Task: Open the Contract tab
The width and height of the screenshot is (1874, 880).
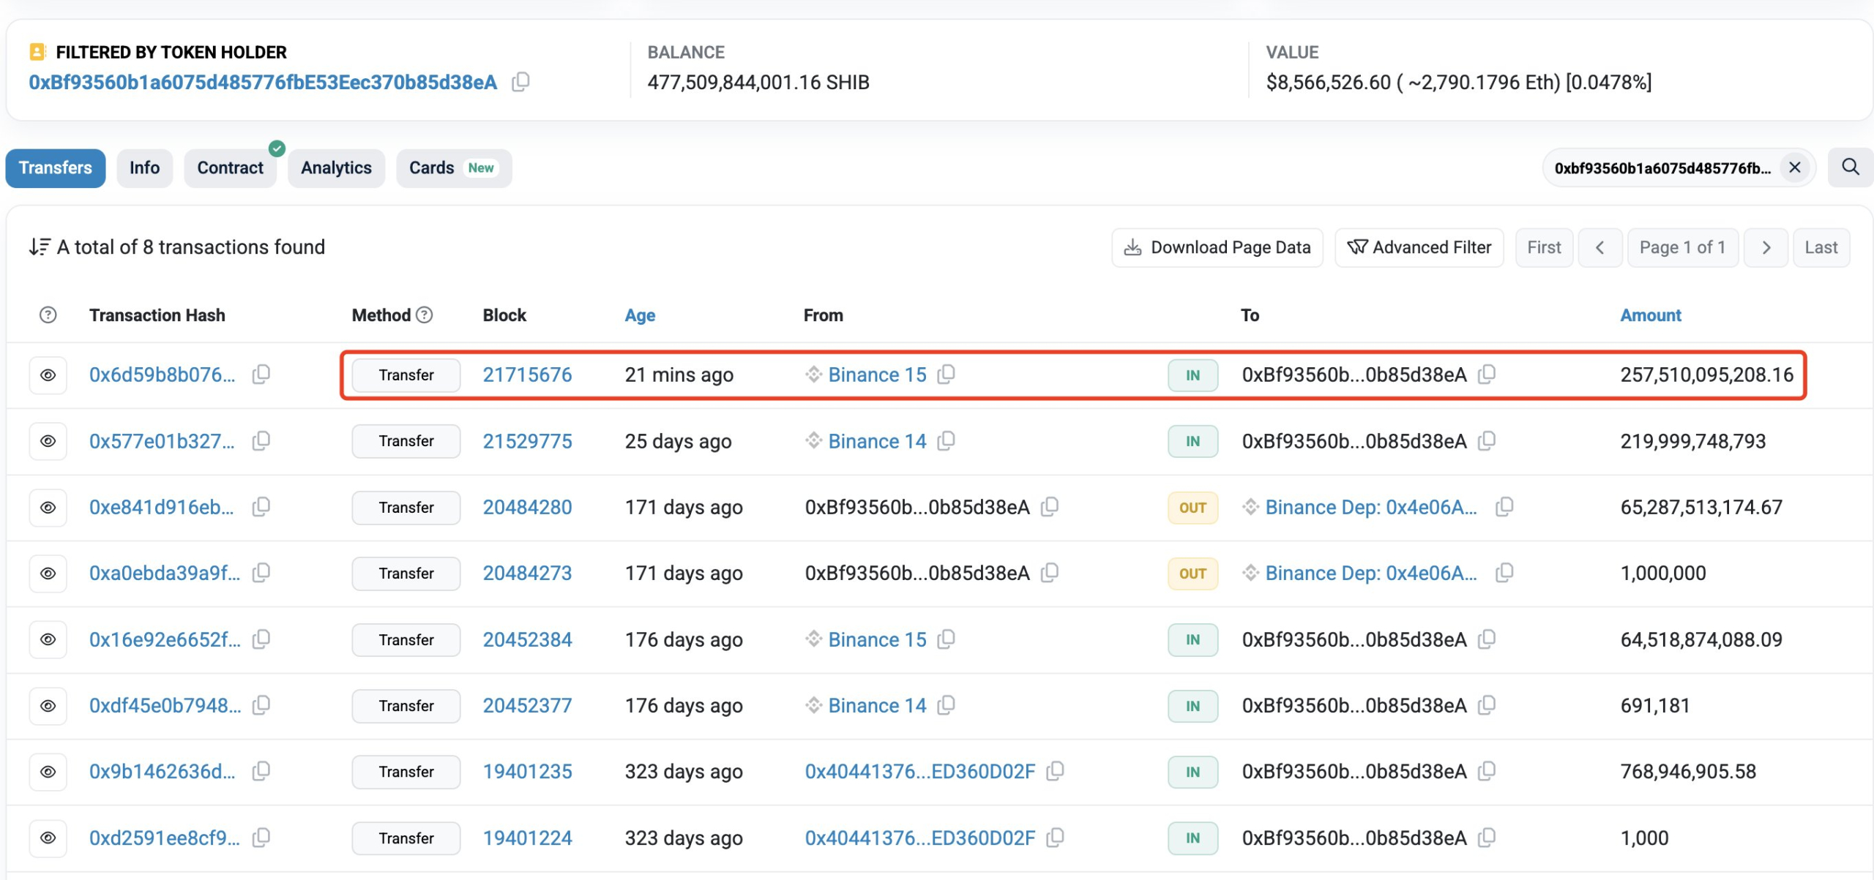Action: [x=230, y=168]
